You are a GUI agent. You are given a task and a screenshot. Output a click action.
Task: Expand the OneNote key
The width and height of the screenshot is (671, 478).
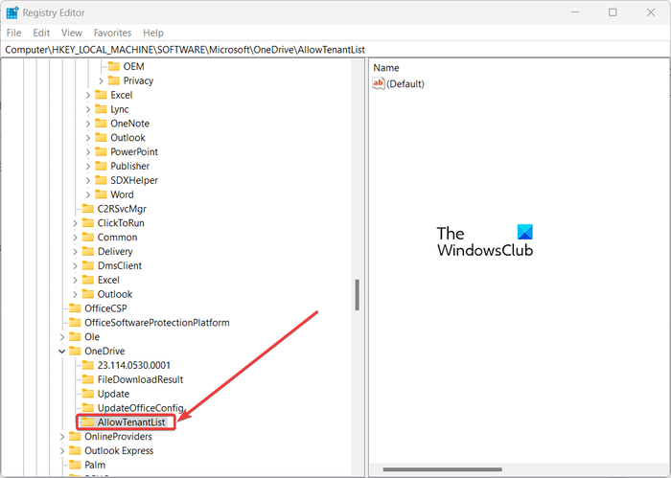(88, 124)
